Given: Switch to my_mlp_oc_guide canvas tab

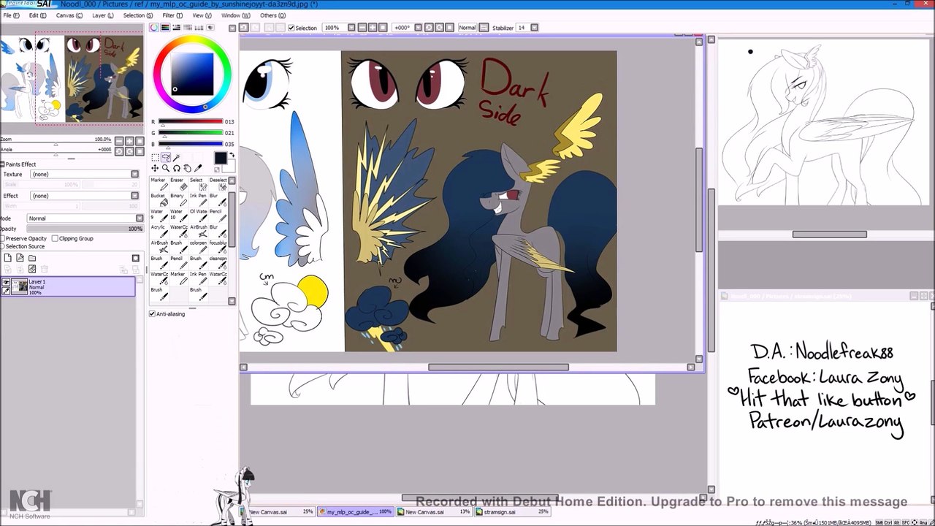Looking at the screenshot, I should (356, 512).
